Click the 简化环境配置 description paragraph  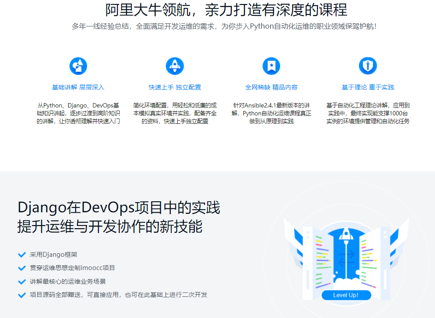pyautogui.click(x=175, y=113)
